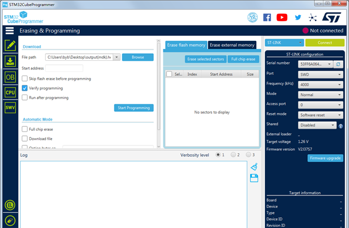Click Start Programming
Image resolution: width=349 pixels, height=228 pixels.
134,108
